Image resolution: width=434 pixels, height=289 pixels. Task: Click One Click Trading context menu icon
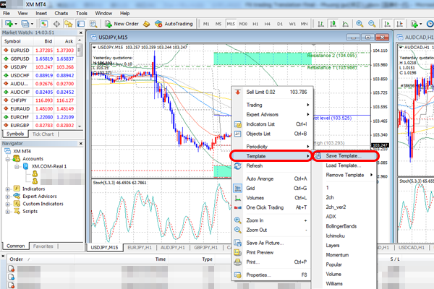click(x=238, y=207)
